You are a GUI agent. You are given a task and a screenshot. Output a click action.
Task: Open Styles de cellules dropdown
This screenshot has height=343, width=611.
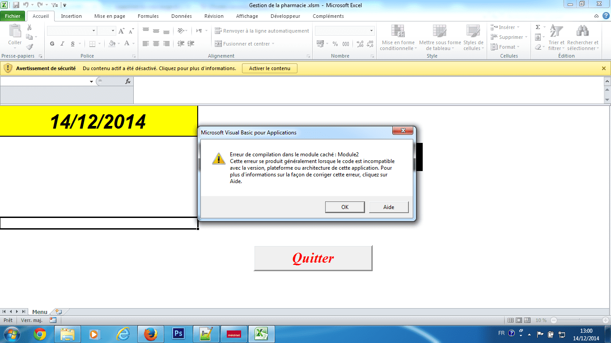473,38
